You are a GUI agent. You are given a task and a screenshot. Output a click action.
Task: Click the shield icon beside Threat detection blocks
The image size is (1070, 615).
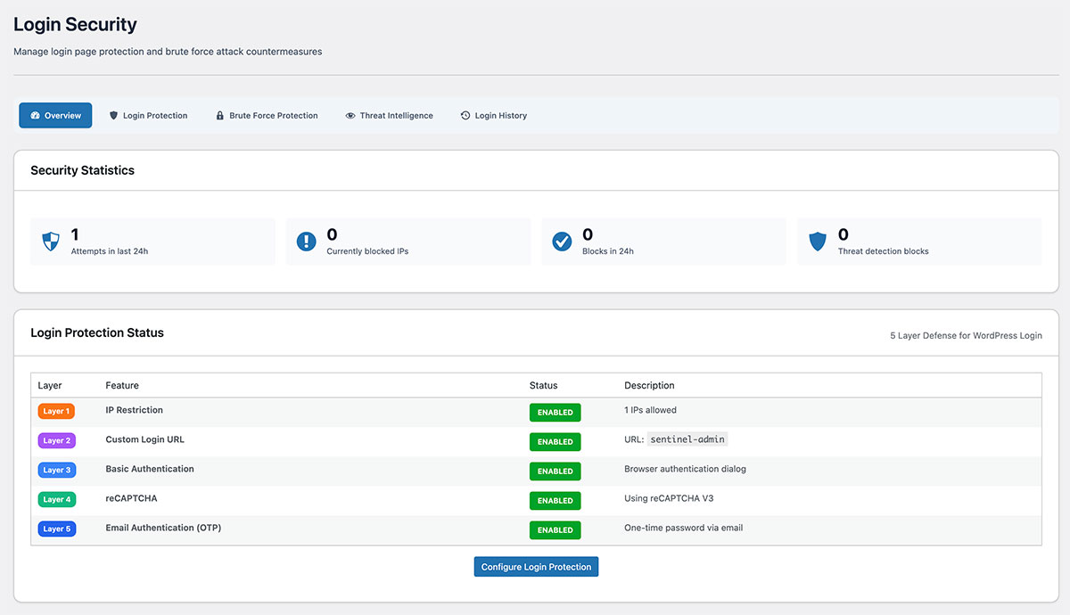click(818, 242)
